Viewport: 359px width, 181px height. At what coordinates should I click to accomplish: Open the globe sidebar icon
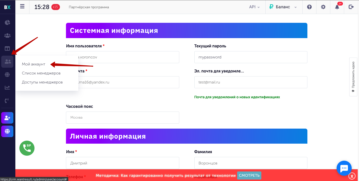click(7, 74)
